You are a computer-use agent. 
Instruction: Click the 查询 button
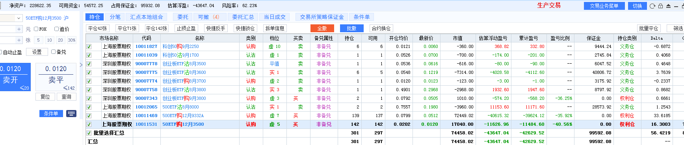pos(67,97)
